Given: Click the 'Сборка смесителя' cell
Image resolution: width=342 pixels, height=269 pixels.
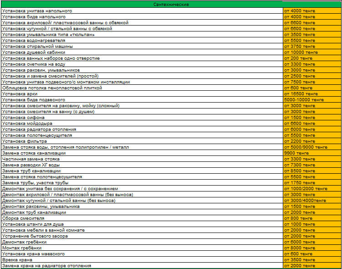Looking at the screenshot, I should (142, 218).
